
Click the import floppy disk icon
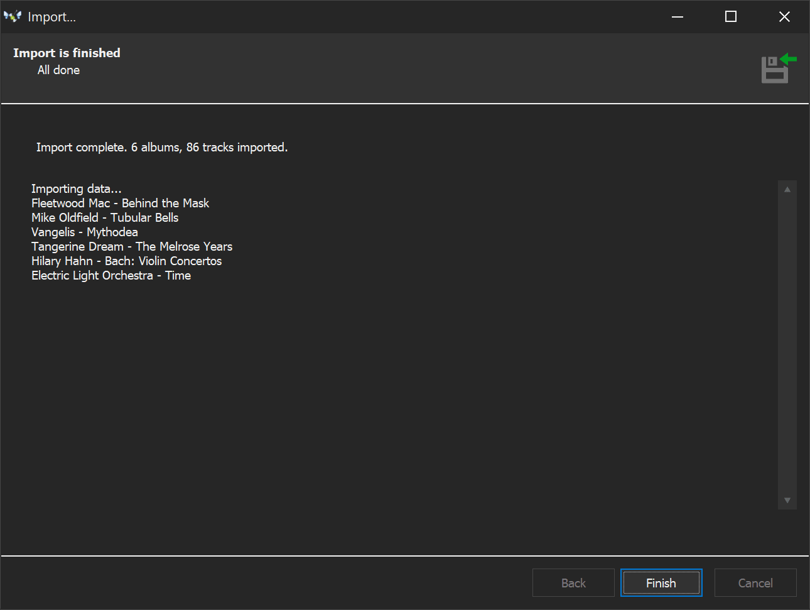coord(777,69)
